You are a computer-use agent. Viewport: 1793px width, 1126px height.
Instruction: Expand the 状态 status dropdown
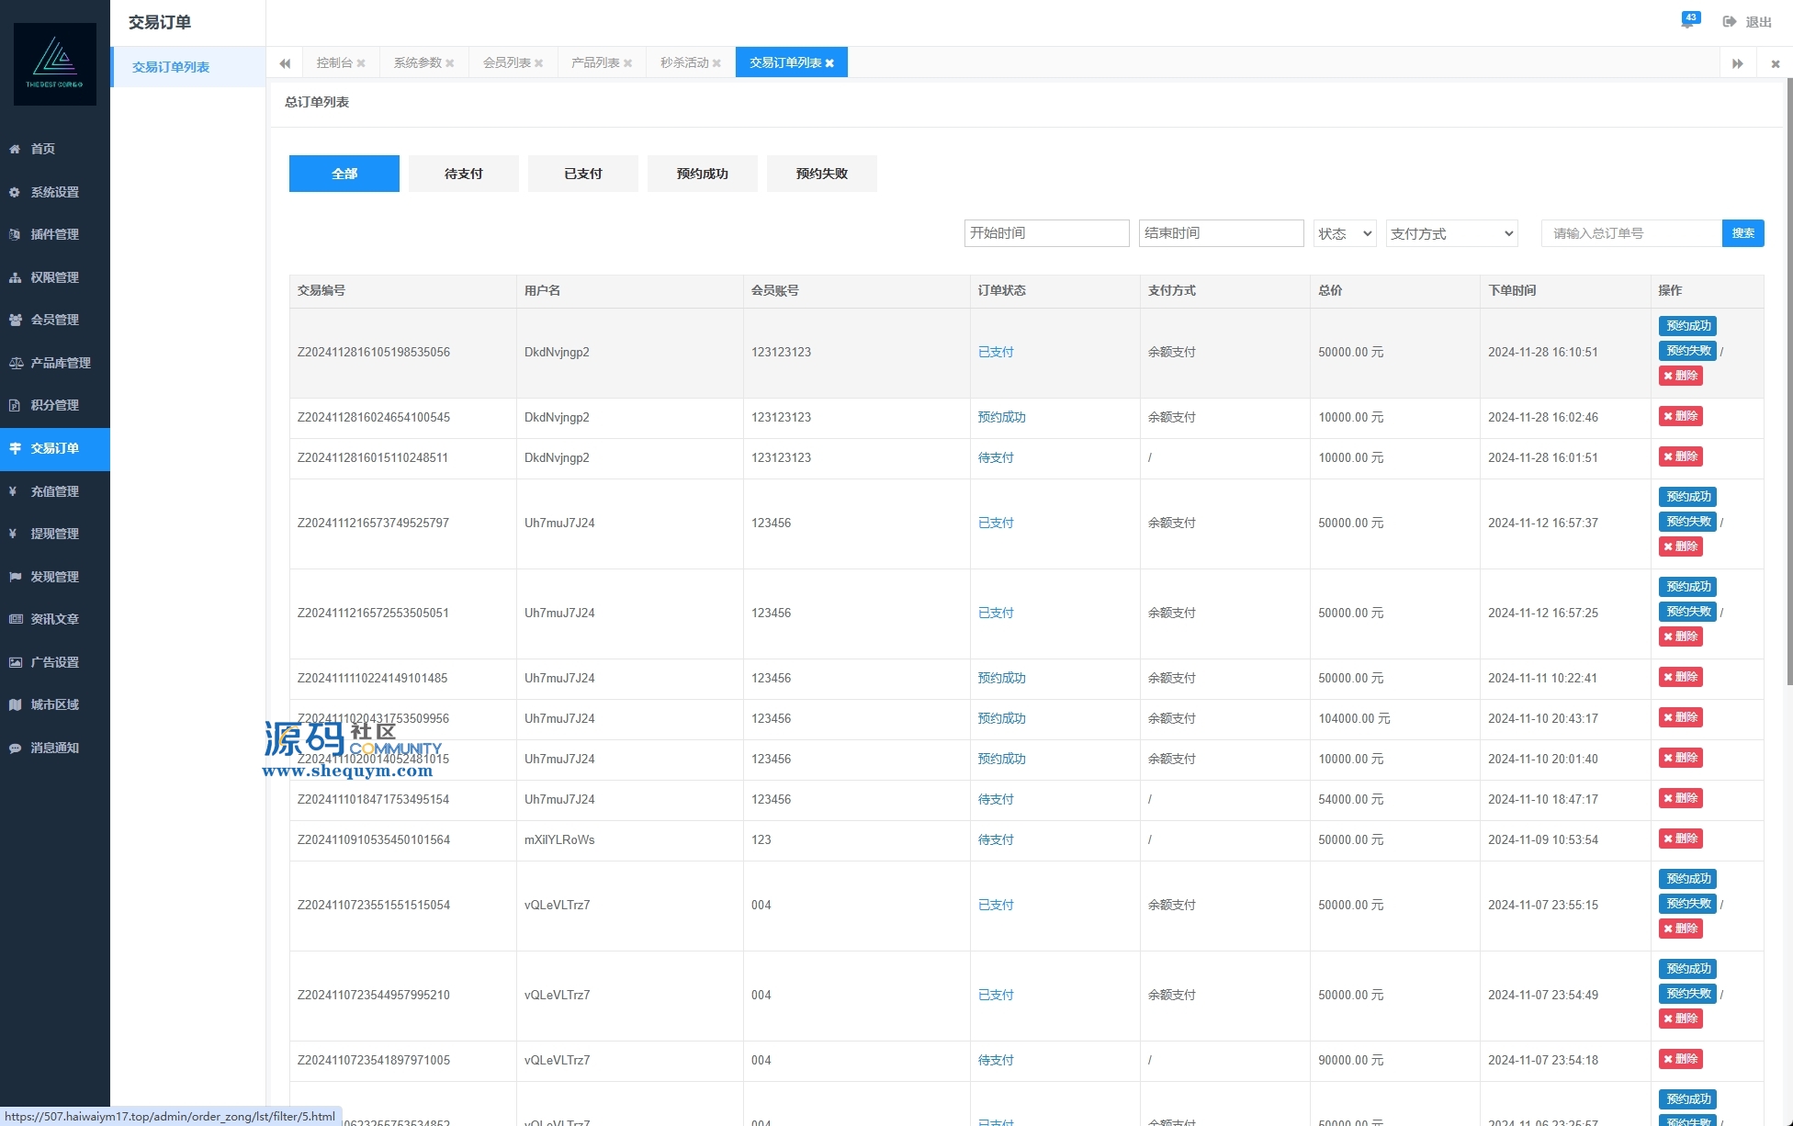[x=1344, y=233]
